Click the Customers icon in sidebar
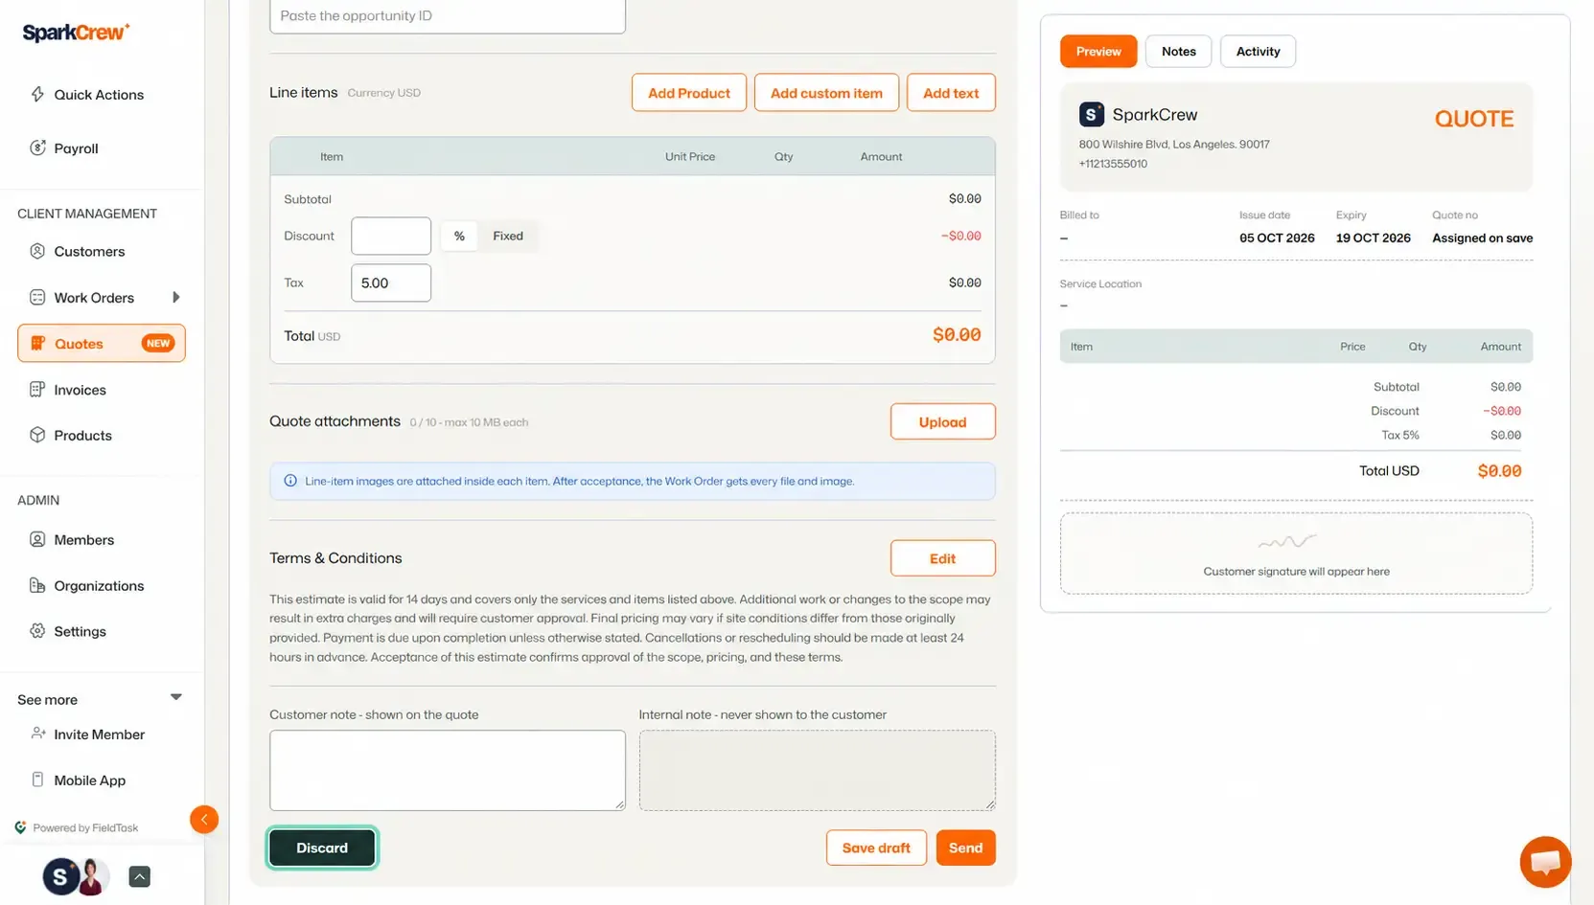The image size is (1594, 905). coord(37,251)
